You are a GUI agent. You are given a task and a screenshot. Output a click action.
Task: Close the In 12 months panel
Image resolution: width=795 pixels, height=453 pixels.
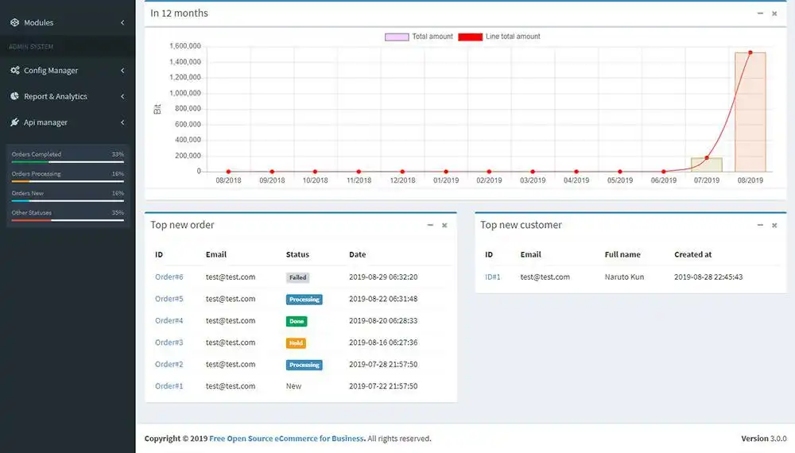pos(774,14)
